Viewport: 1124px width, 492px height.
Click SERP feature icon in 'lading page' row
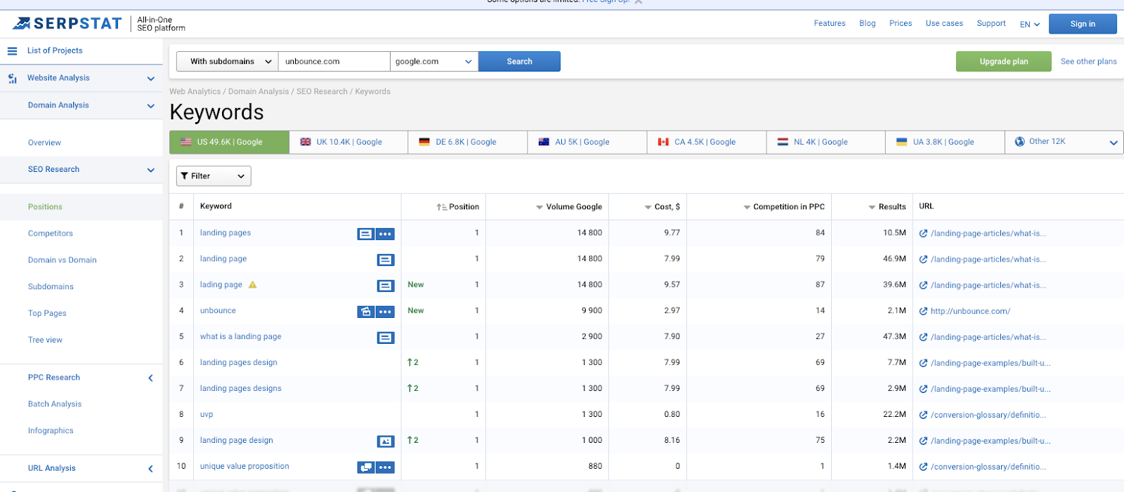(386, 286)
